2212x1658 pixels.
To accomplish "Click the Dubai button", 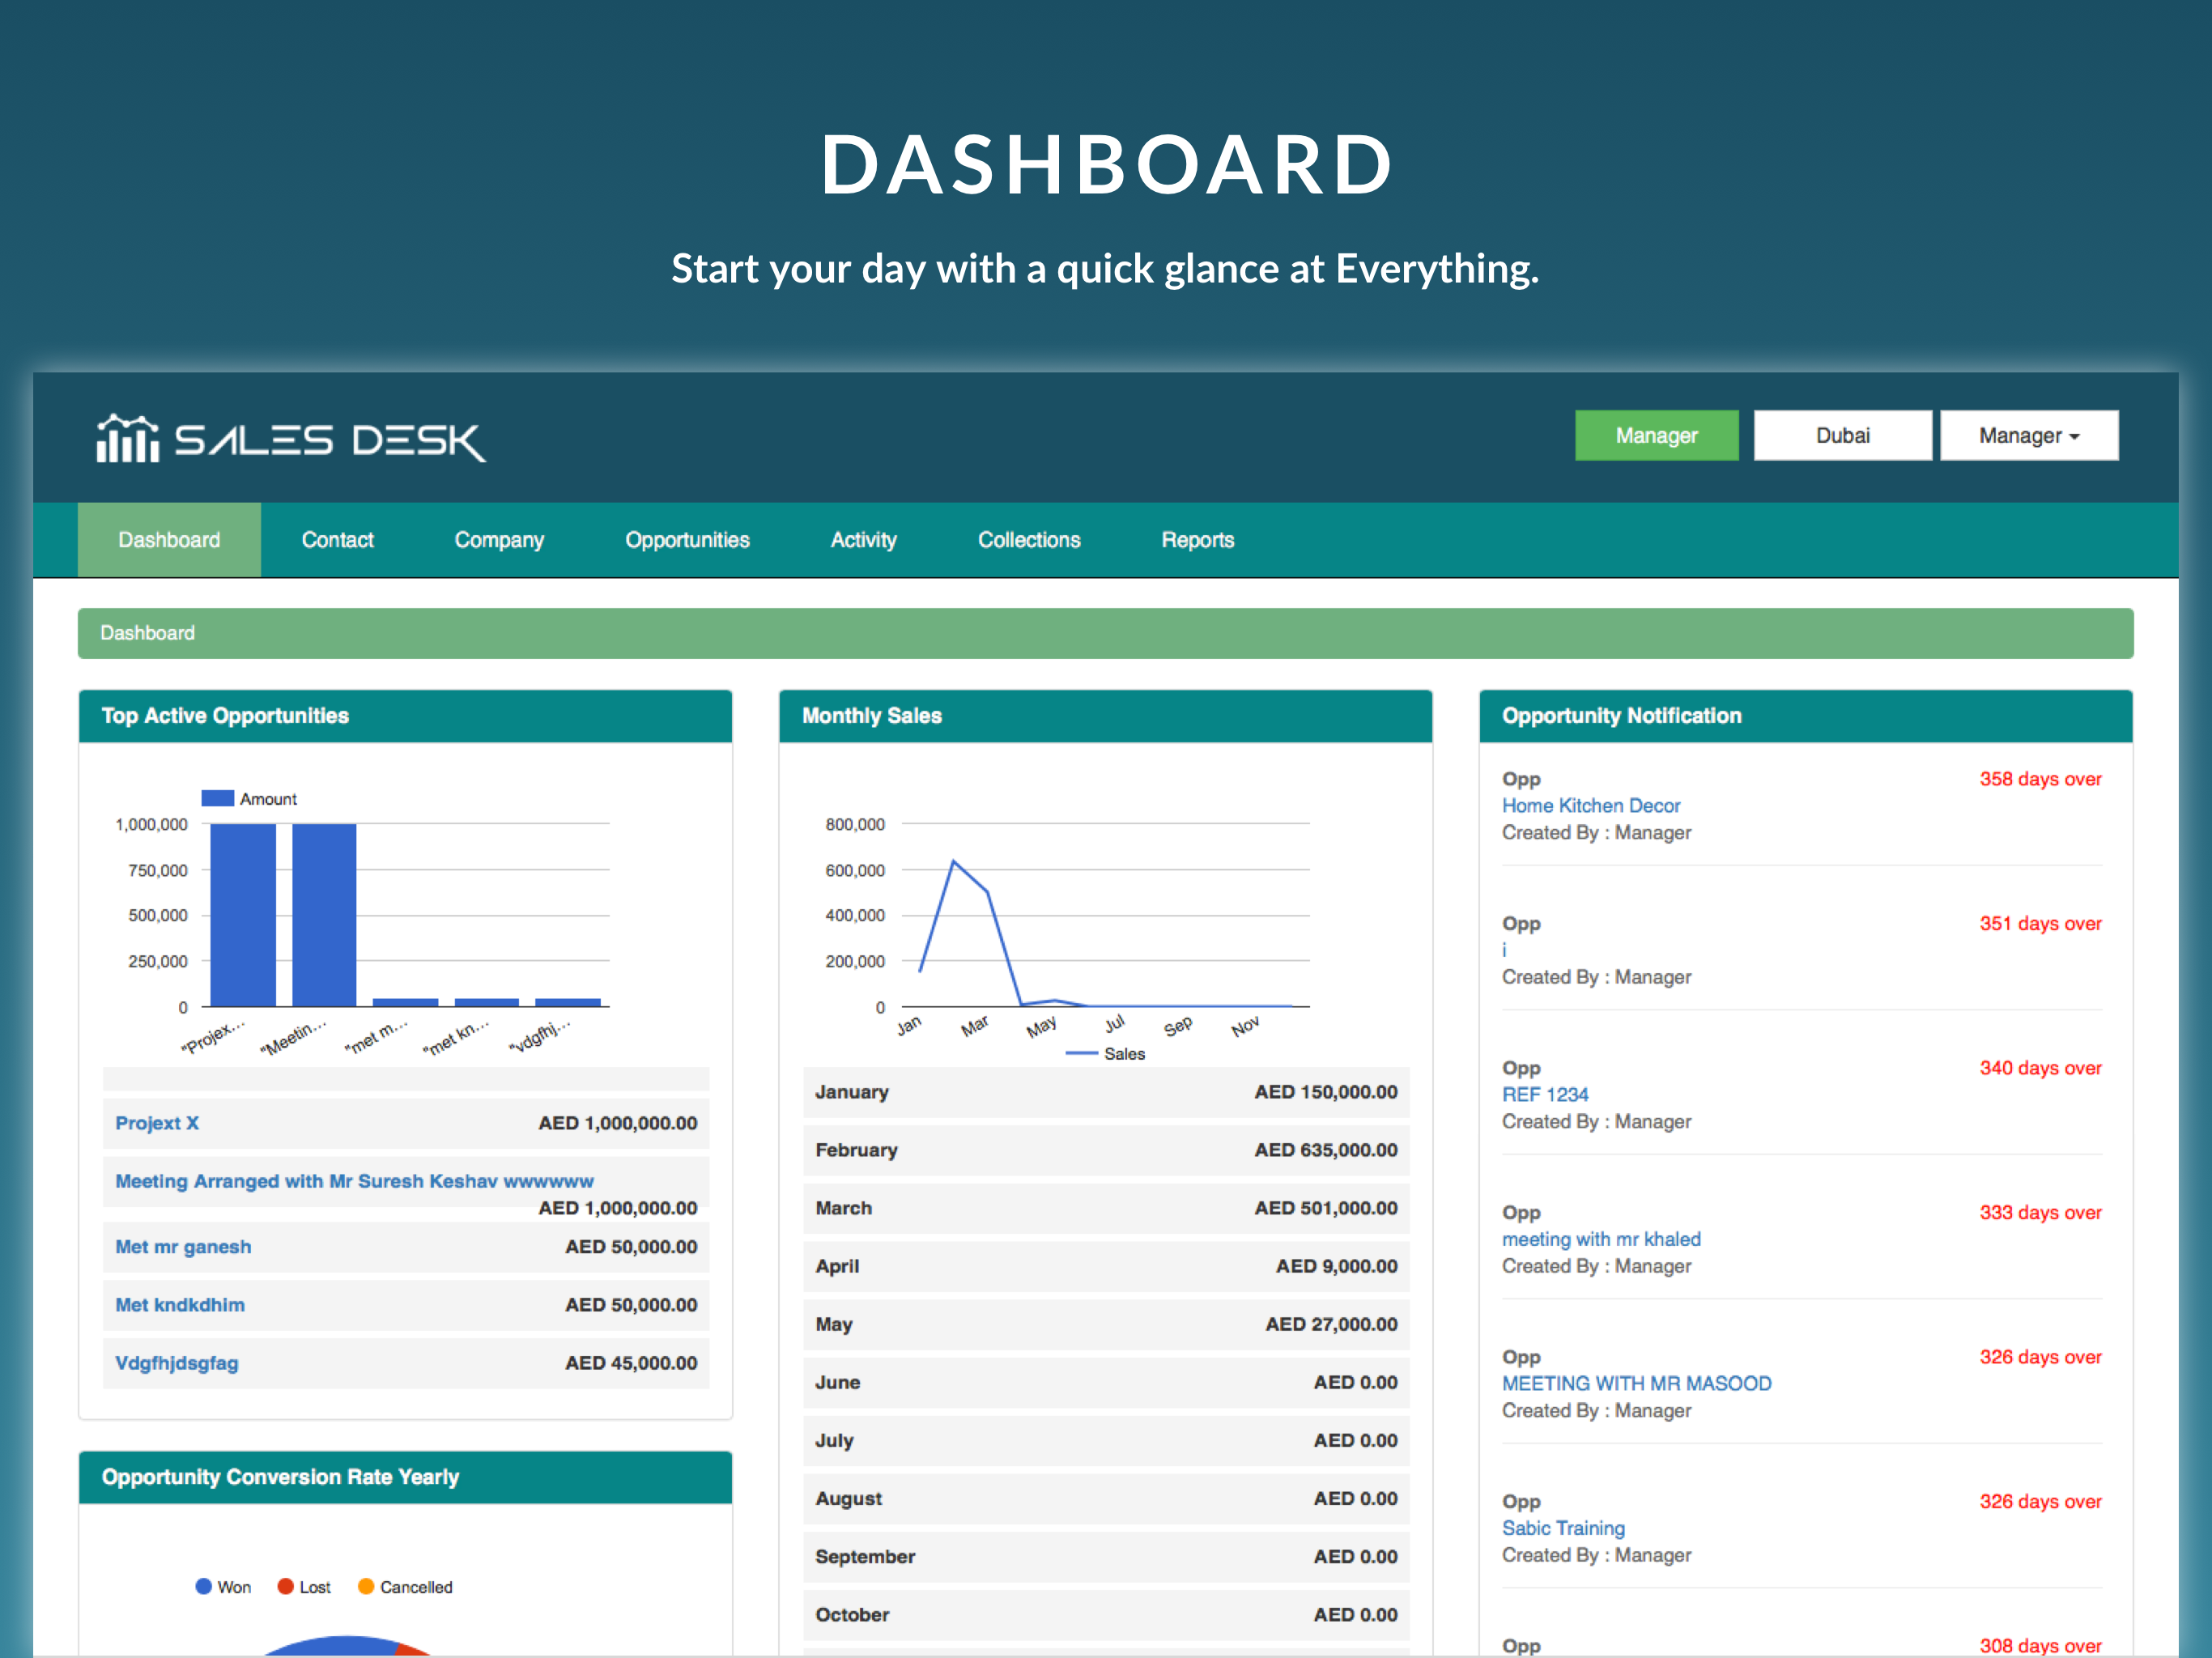I will (1842, 435).
